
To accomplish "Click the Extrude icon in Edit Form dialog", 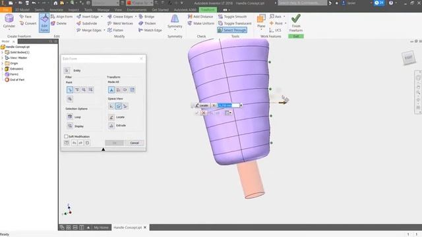I will [x=111, y=126].
